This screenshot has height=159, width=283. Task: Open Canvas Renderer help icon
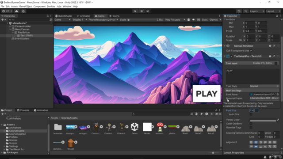tap(270, 46)
